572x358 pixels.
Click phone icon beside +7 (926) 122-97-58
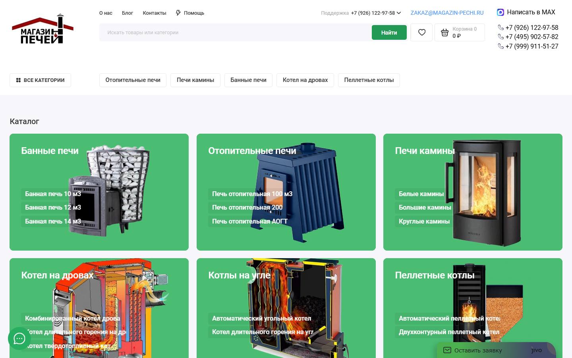pyautogui.click(x=500, y=28)
